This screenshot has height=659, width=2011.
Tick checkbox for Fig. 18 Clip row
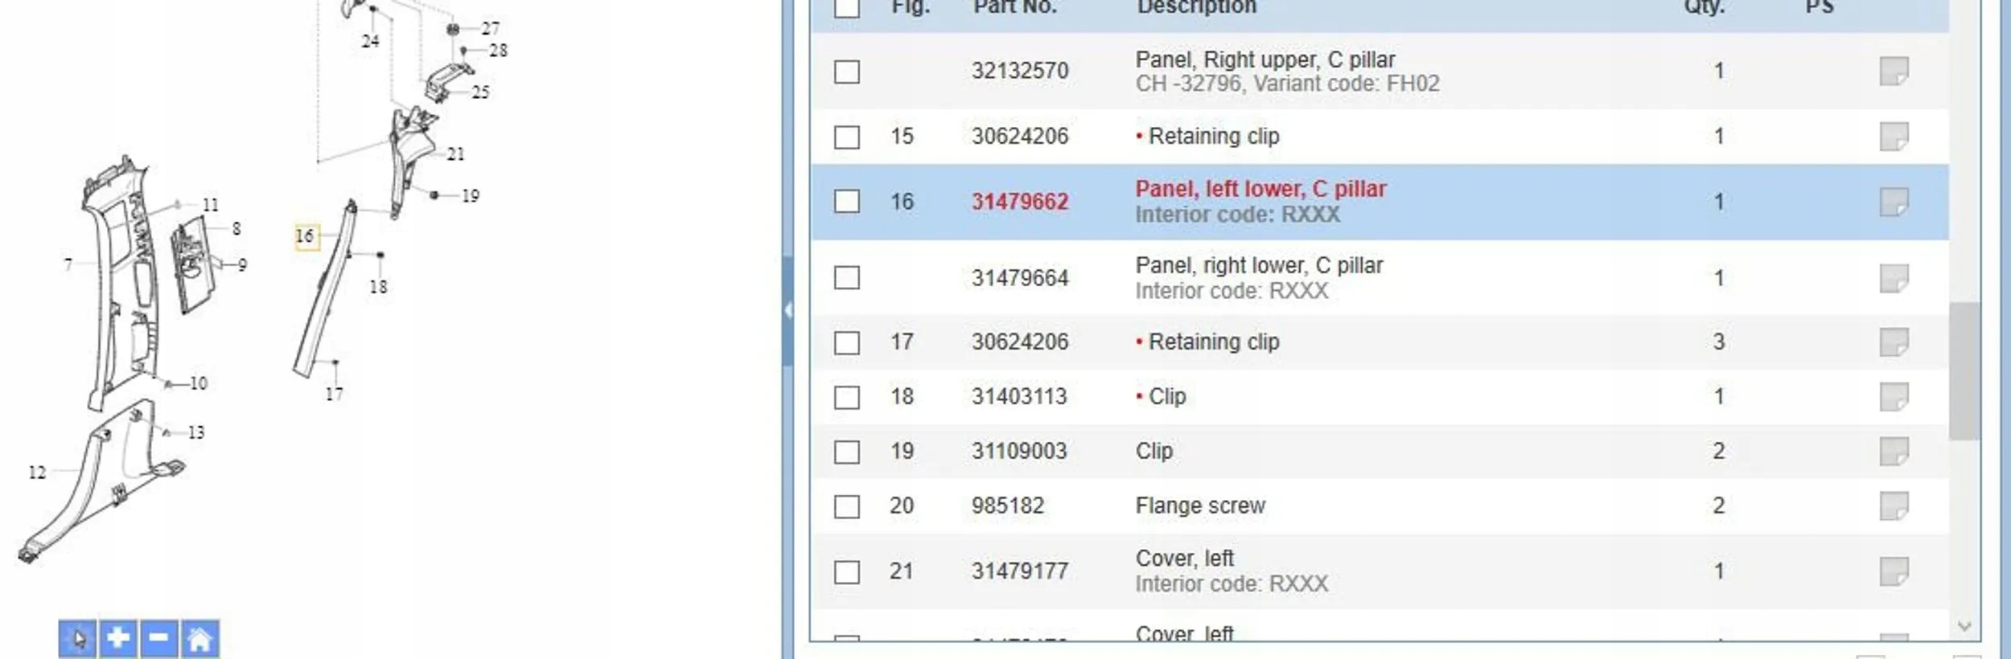tap(846, 397)
